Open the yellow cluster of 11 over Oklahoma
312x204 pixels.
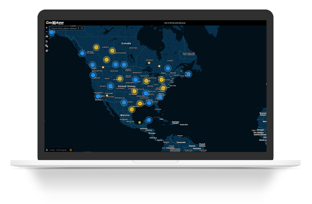(x=134, y=91)
